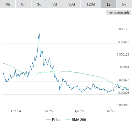Click the 0.000175 y-axis label
132x127 pixels.
click(x=123, y=29)
